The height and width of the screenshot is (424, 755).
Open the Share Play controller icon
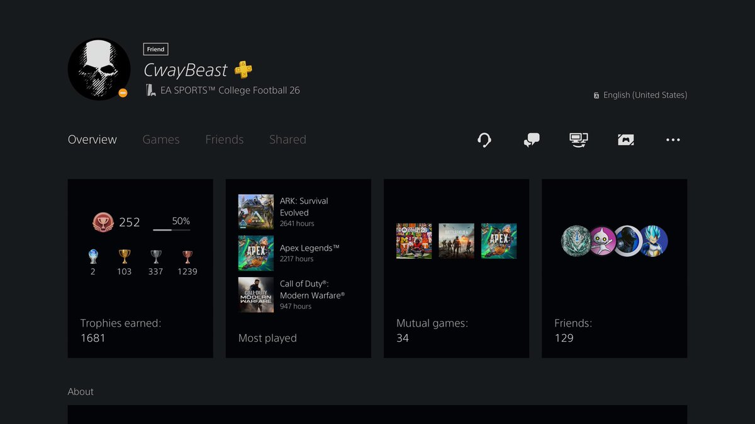click(x=625, y=140)
